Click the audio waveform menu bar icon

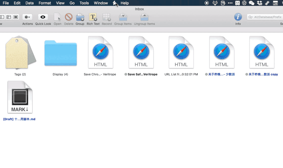(267, 3)
